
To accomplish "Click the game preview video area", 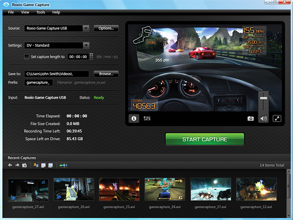I will [205, 68].
